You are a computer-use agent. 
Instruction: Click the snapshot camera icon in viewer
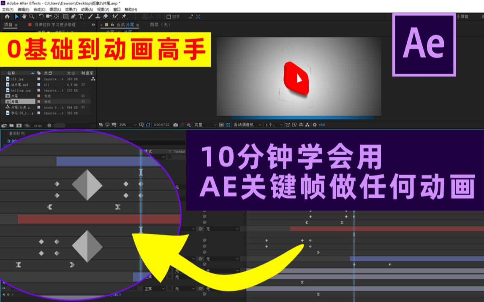pyautogui.click(x=176, y=125)
